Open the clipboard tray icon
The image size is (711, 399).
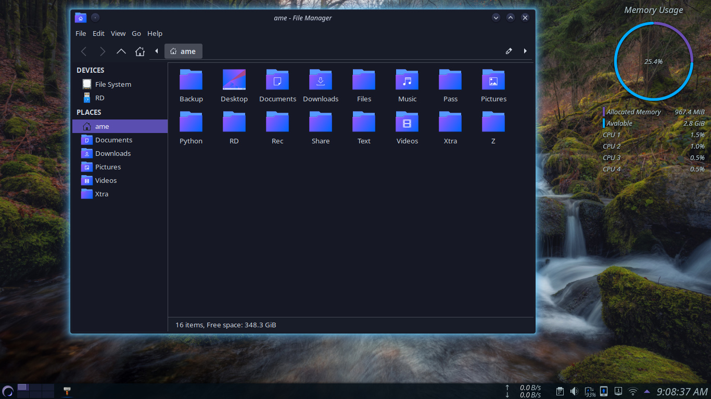pyautogui.click(x=560, y=391)
